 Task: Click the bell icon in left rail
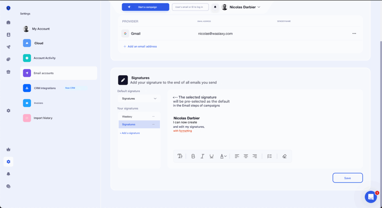pos(9,174)
